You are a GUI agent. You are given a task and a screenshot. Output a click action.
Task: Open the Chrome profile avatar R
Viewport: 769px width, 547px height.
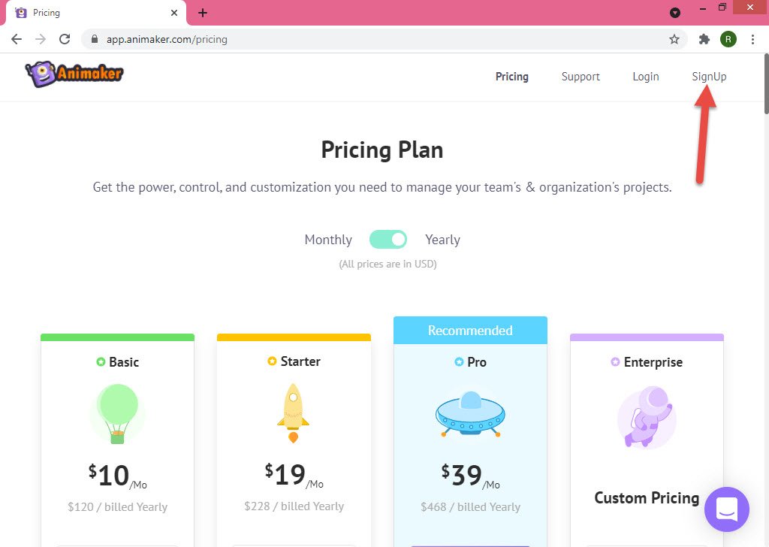click(728, 39)
